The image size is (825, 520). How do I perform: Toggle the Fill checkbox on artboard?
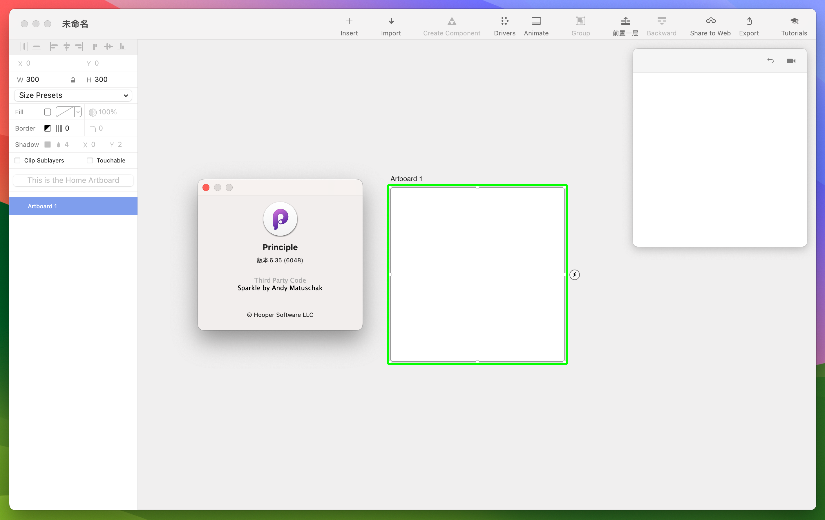(x=47, y=112)
